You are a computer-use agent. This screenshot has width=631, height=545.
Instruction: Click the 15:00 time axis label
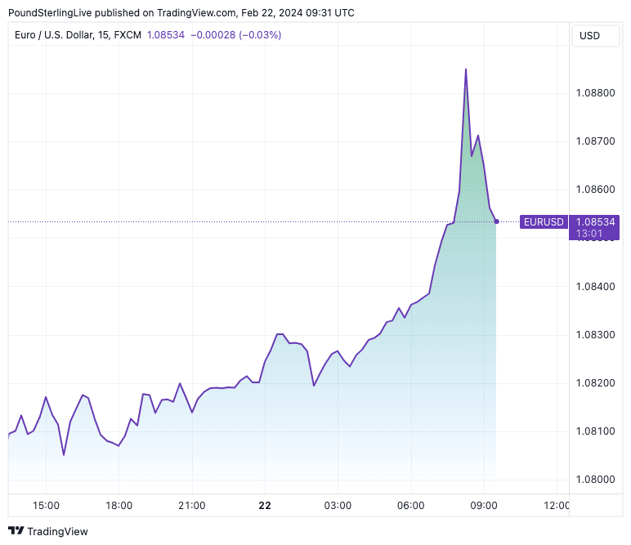46,506
